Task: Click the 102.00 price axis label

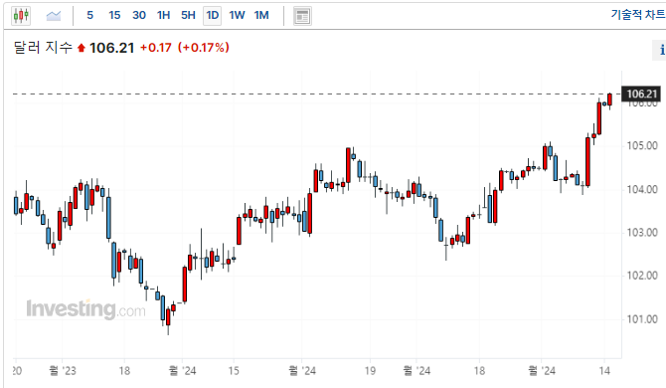Action: (642, 276)
